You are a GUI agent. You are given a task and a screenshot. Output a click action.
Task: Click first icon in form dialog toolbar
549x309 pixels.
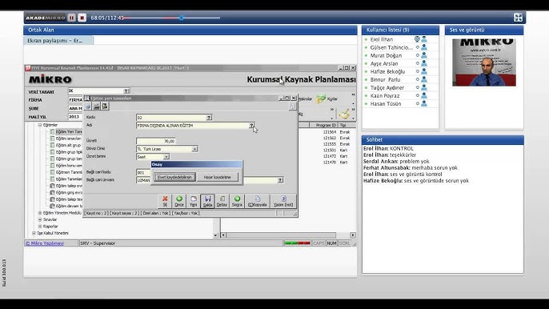88,106
